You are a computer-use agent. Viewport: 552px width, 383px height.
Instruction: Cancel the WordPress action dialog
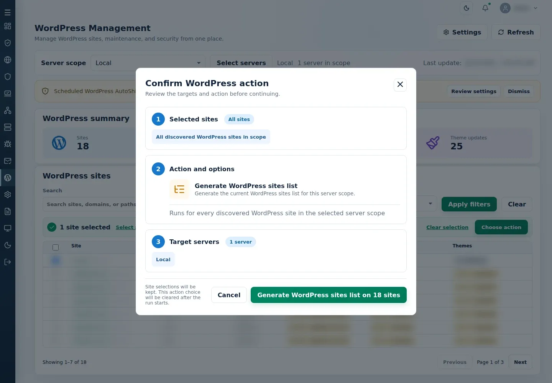point(229,295)
